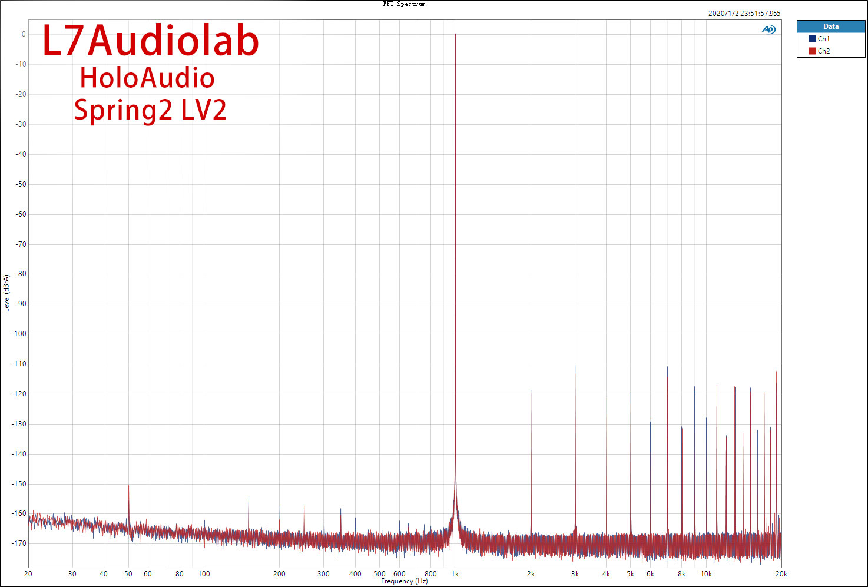
Task: Click the -100 label on level axis
Action: click(x=20, y=334)
